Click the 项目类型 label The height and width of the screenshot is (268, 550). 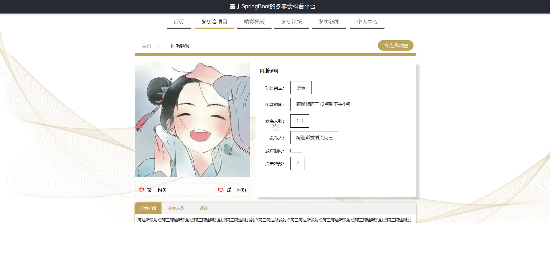click(x=274, y=88)
